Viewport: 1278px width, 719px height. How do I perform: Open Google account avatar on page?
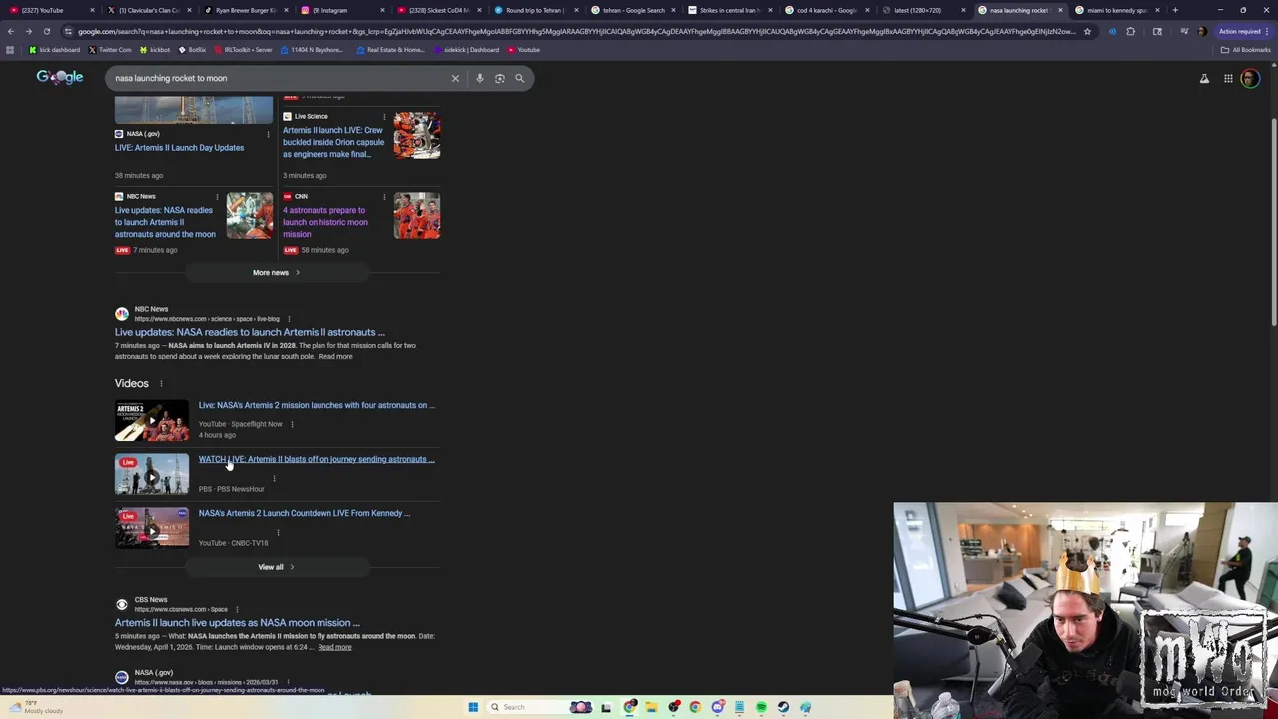point(1250,78)
